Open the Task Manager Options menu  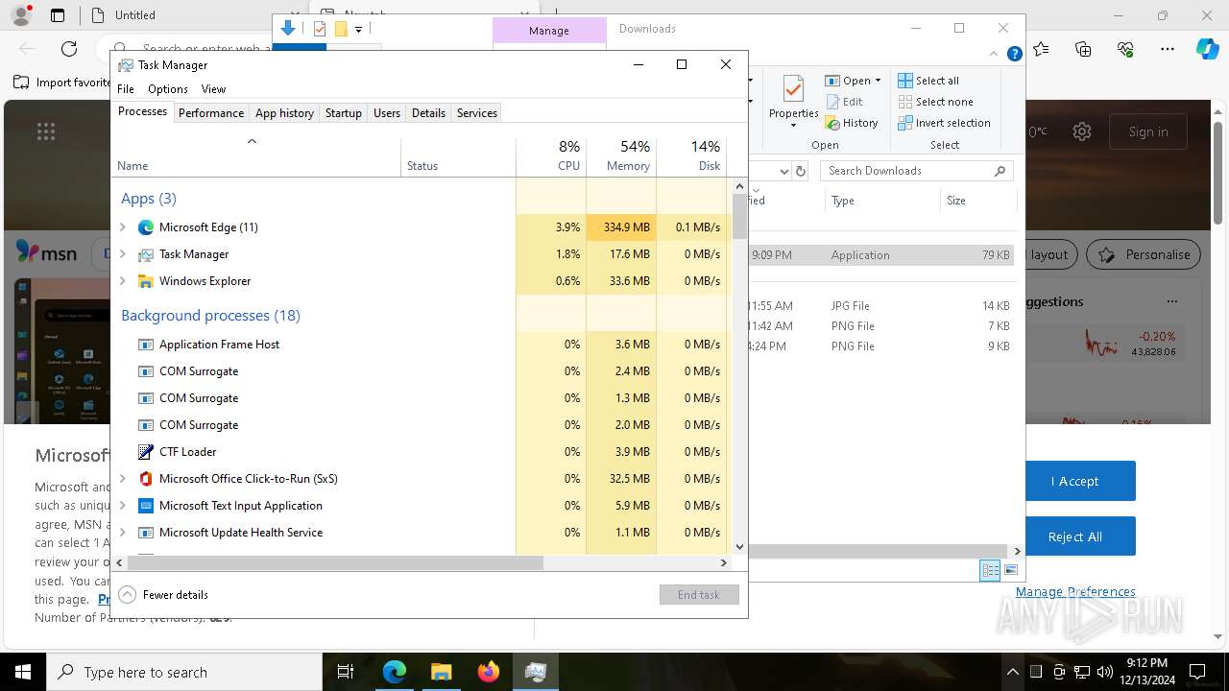(x=168, y=89)
